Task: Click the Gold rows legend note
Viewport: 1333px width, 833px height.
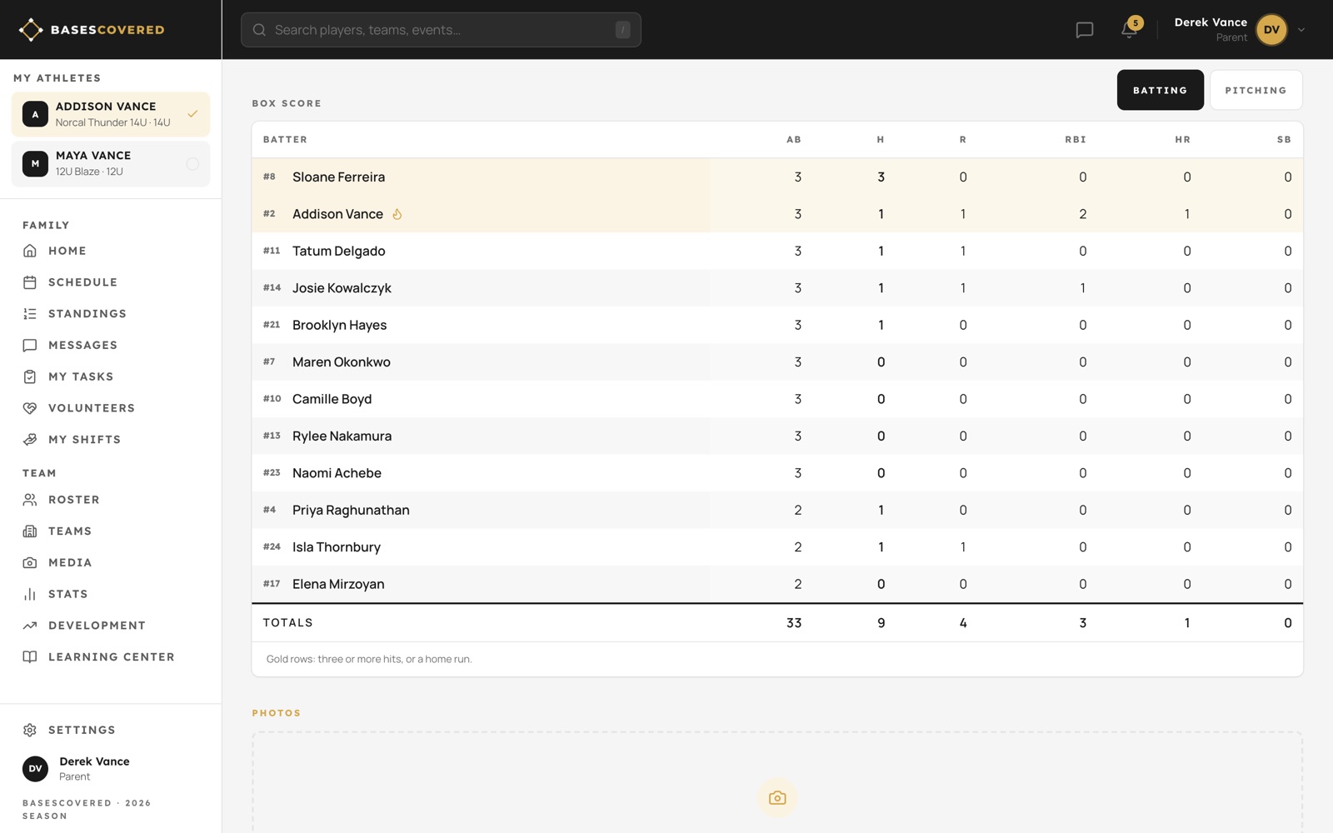Action: 369,659
